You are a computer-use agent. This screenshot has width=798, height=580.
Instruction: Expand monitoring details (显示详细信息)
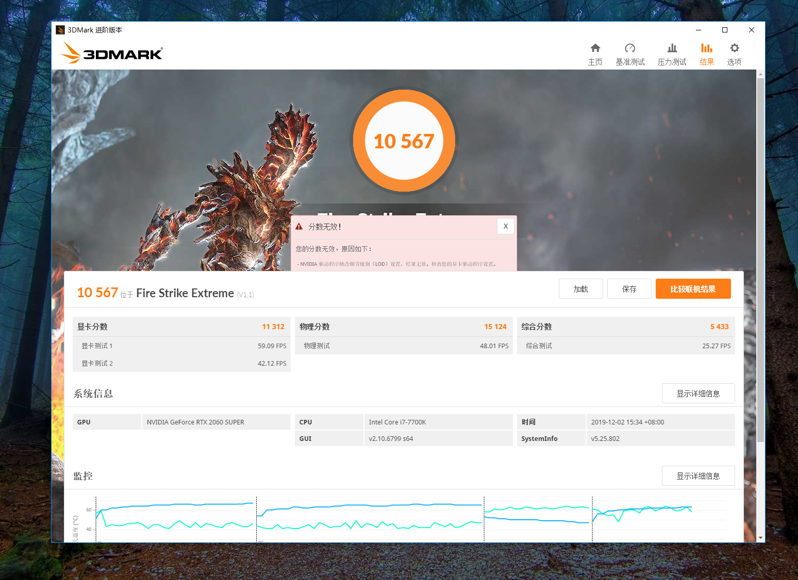698,476
